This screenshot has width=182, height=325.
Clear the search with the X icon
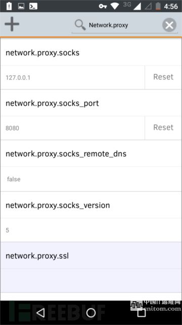pyautogui.click(x=169, y=25)
